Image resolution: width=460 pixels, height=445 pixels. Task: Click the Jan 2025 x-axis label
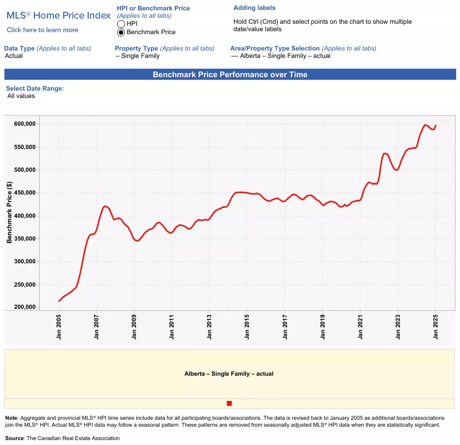[x=435, y=327]
